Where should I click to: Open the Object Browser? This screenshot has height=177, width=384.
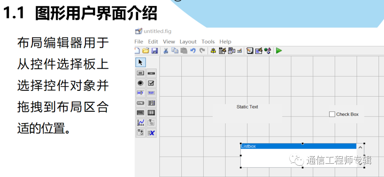click(x=268, y=51)
